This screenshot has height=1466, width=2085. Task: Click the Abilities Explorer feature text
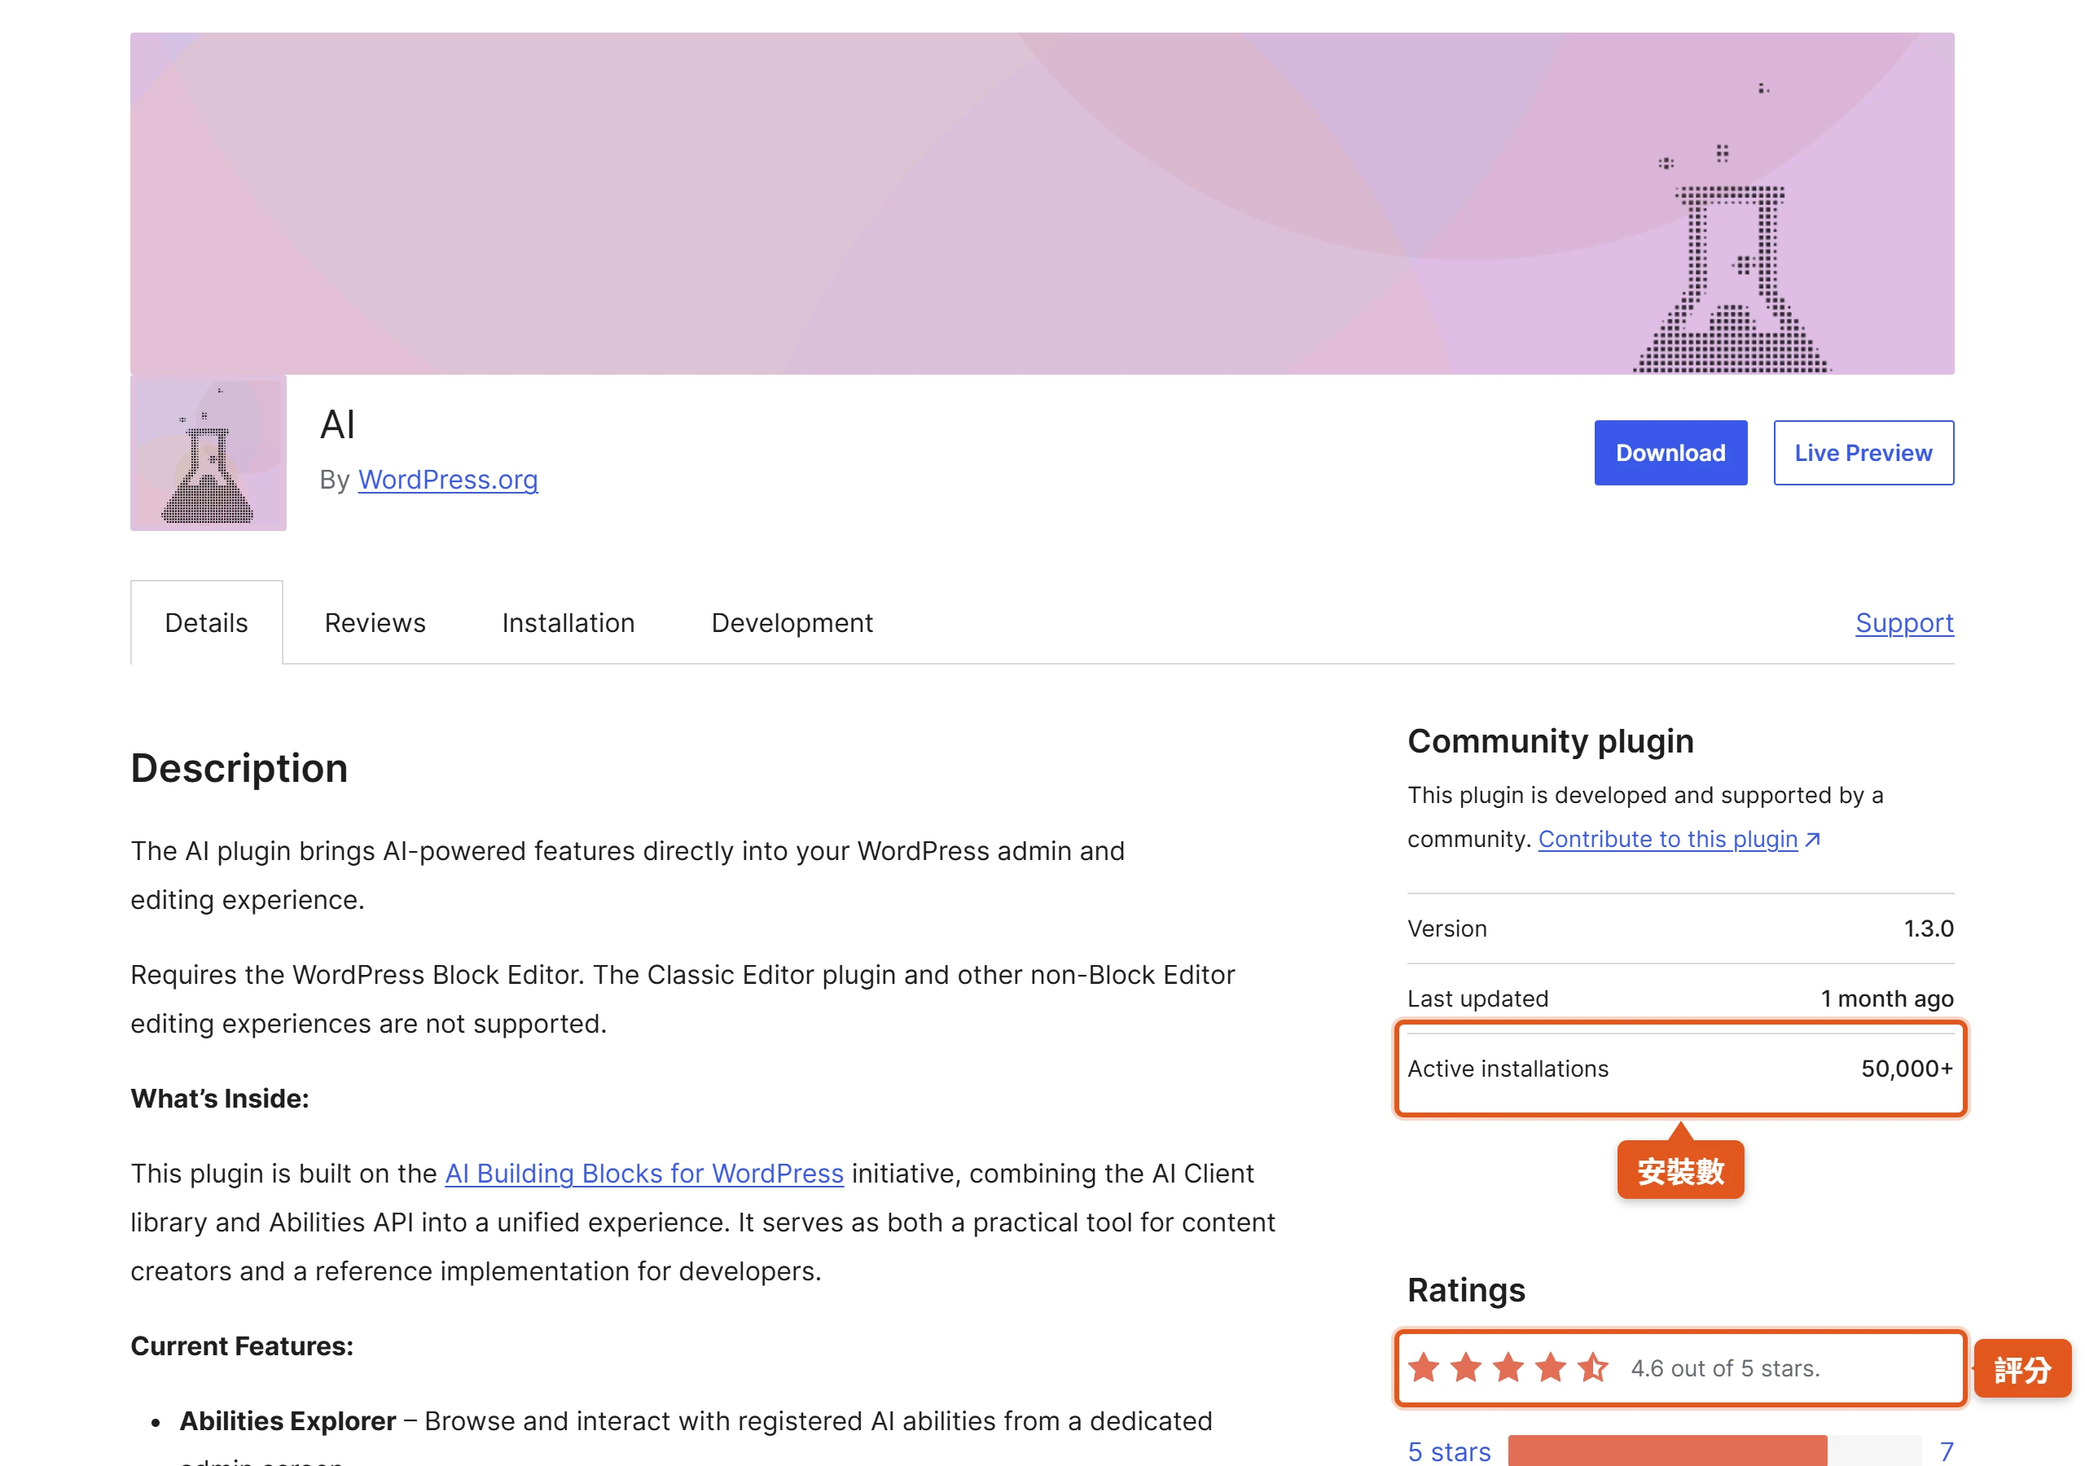(x=288, y=1420)
